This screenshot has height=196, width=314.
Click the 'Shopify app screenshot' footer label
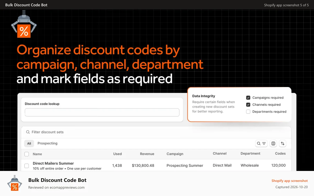289,181
